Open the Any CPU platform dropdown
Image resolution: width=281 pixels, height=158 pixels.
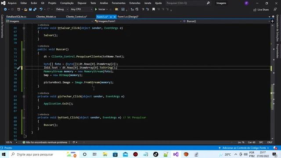pyautogui.click(x=81, y=9)
